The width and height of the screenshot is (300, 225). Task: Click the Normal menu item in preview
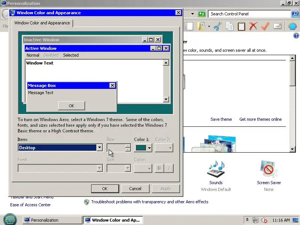pos(33,55)
